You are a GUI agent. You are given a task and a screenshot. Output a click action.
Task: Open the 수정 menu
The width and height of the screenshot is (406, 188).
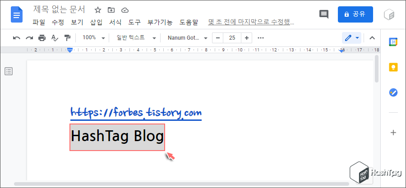[58, 23]
